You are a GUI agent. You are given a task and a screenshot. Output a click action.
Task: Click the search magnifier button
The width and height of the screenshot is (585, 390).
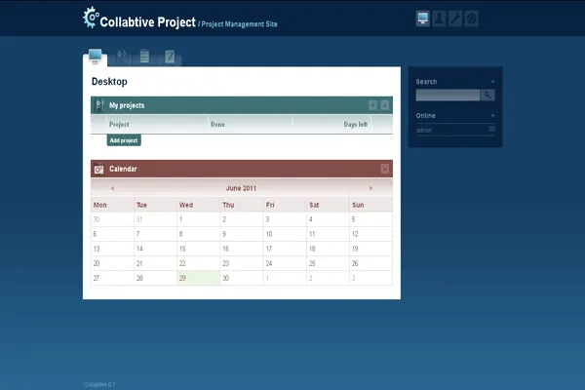tap(487, 96)
